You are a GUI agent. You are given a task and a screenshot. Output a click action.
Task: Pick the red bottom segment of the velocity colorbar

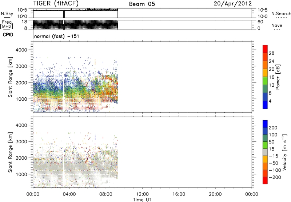click(265, 180)
